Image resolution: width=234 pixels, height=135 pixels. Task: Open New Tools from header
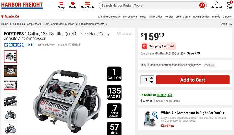tap(87, 5)
